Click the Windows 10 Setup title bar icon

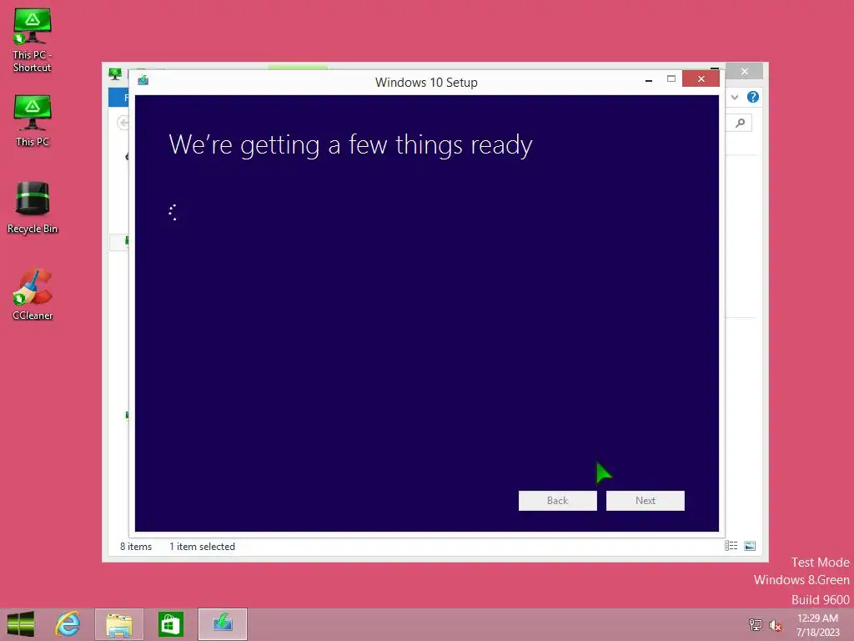pyautogui.click(x=143, y=81)
